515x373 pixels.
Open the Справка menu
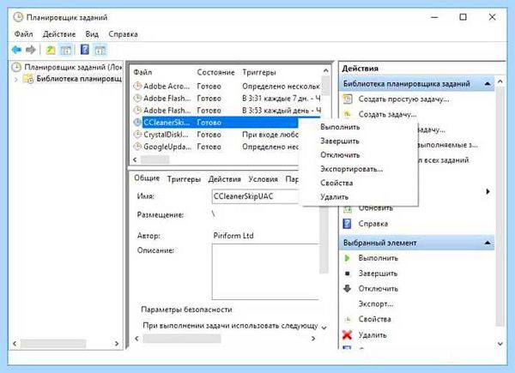pyautogui.click(x=123, y=34)
